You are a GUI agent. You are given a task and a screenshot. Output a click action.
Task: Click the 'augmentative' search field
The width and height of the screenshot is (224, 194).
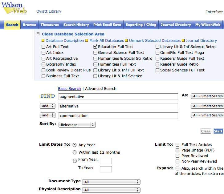[x=118, y=97]
